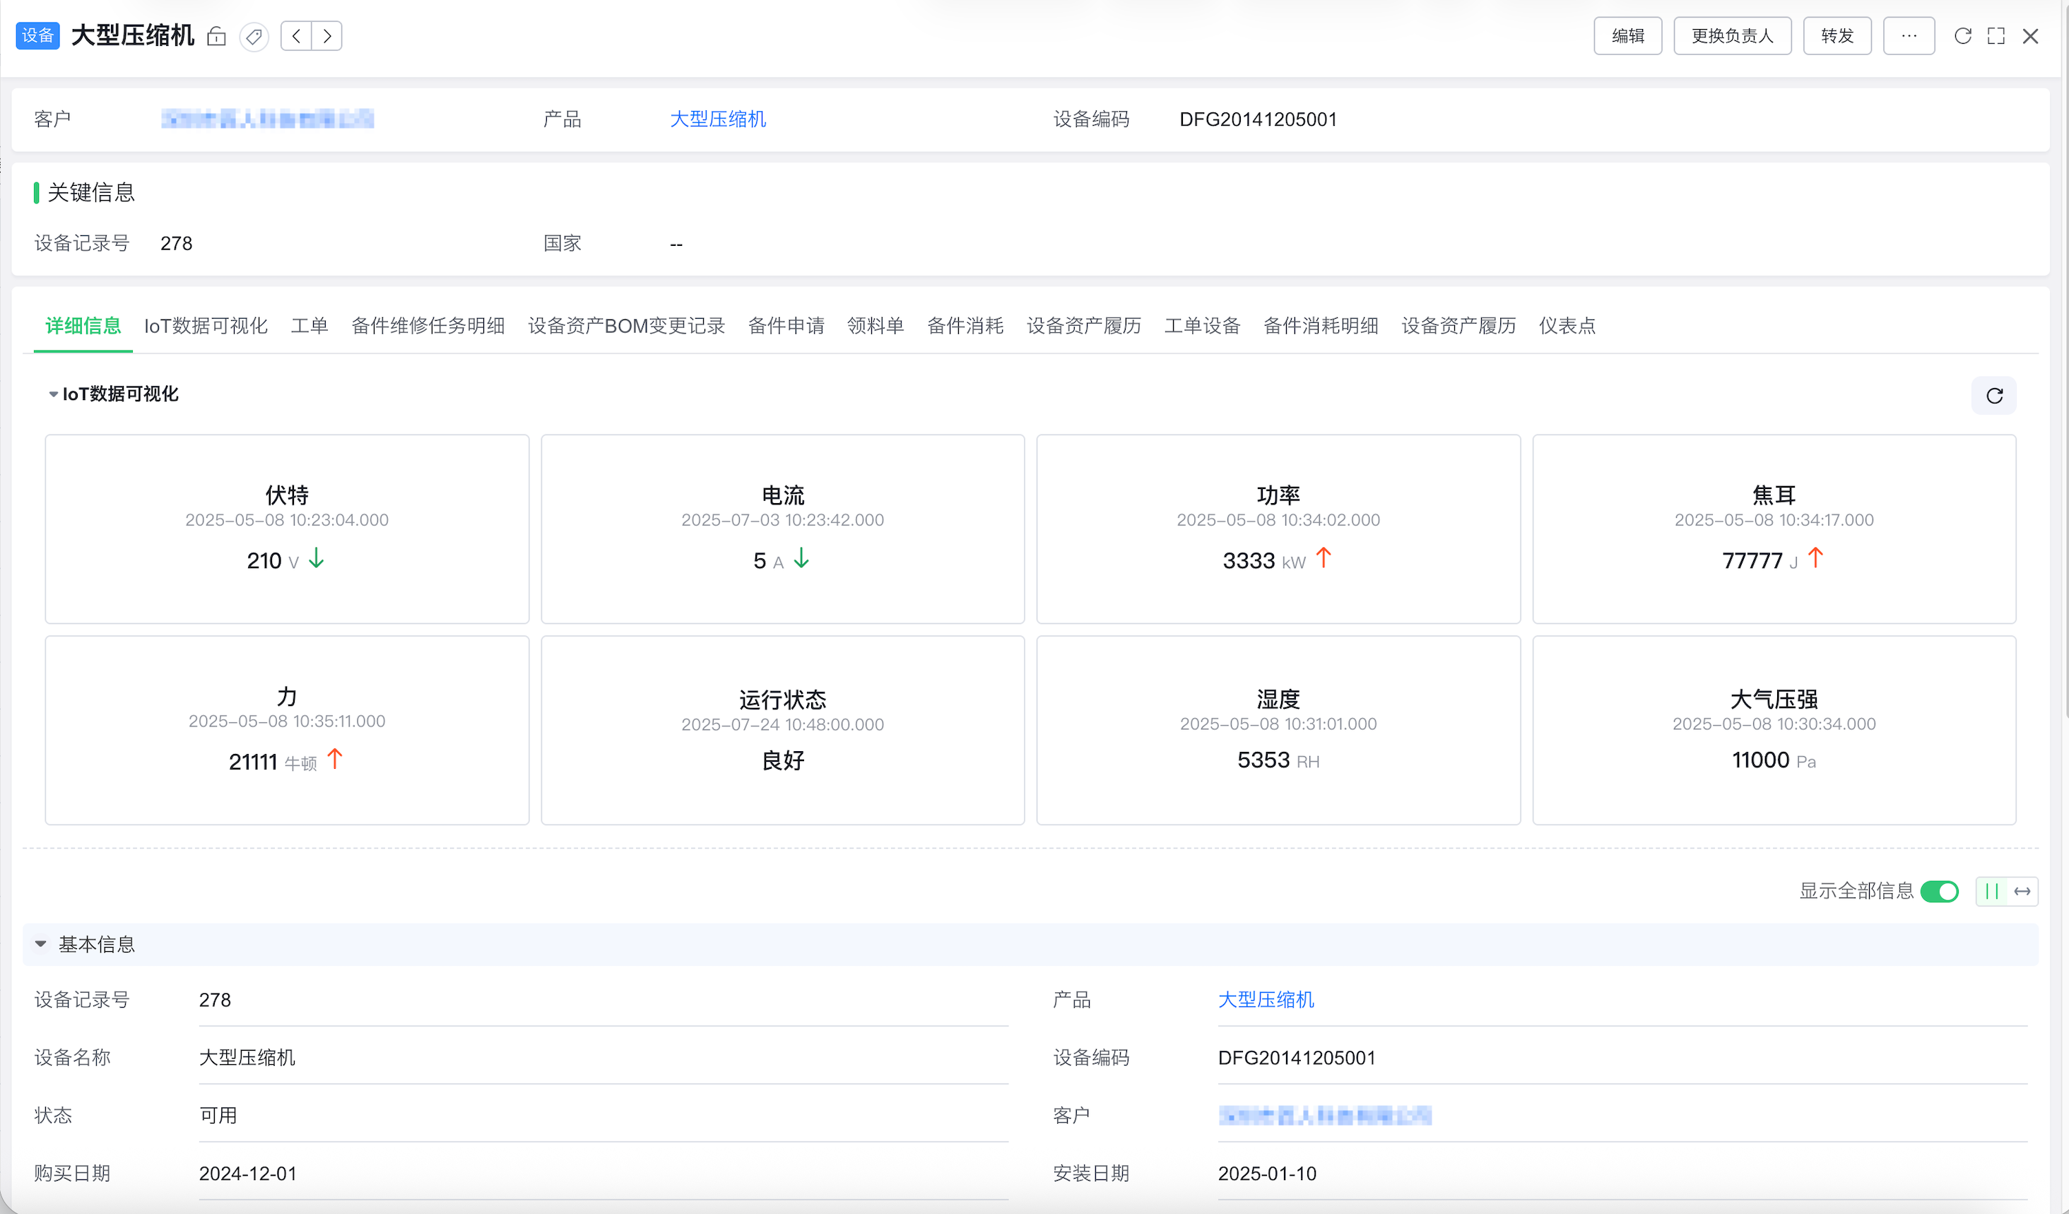
Task: Open the more actions ellipsis menu
Action: 1908,36
